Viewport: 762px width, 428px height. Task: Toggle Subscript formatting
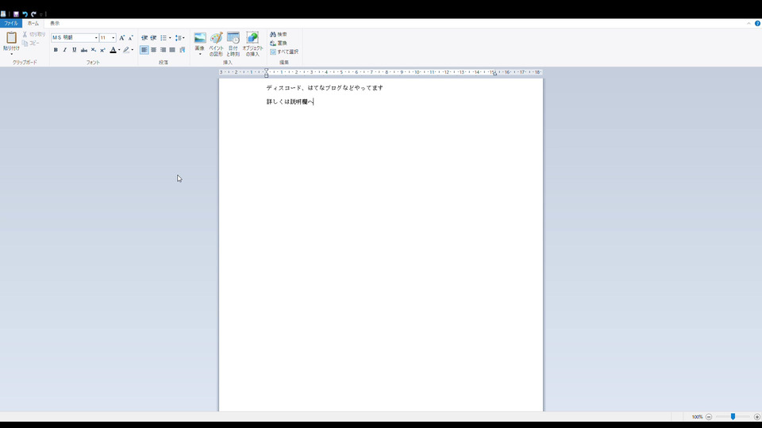tap(94, 50)
